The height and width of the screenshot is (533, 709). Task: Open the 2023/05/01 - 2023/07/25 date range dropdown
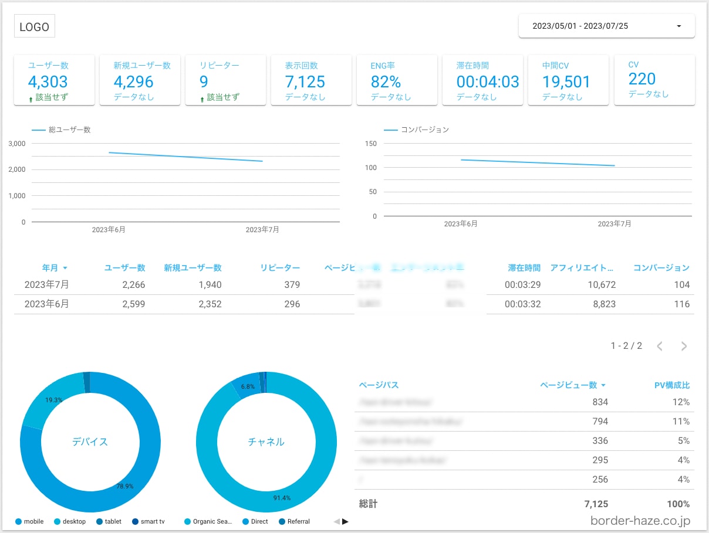point(606,26)
